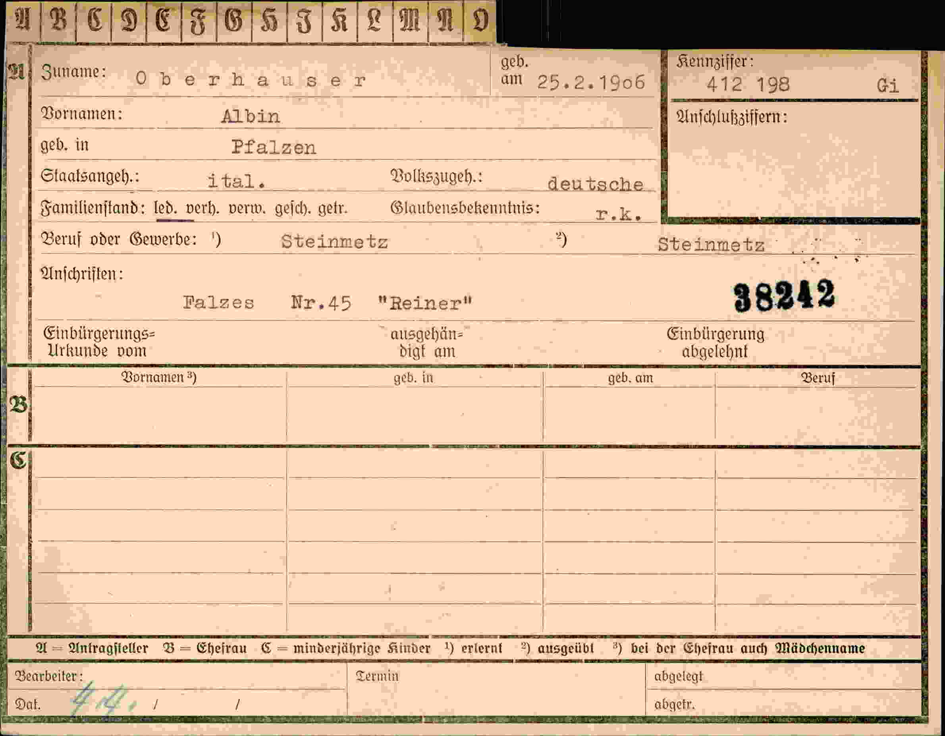Select the birth date 25.2.1906

(x=591, y=82)
